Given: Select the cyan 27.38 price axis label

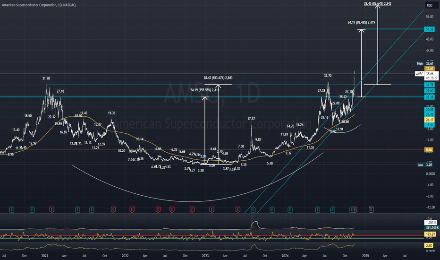Looking at the screenshot, I should (429, 97).
